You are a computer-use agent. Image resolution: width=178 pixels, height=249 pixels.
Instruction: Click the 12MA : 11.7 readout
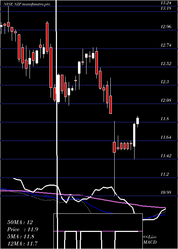click(x=22, y=243)
